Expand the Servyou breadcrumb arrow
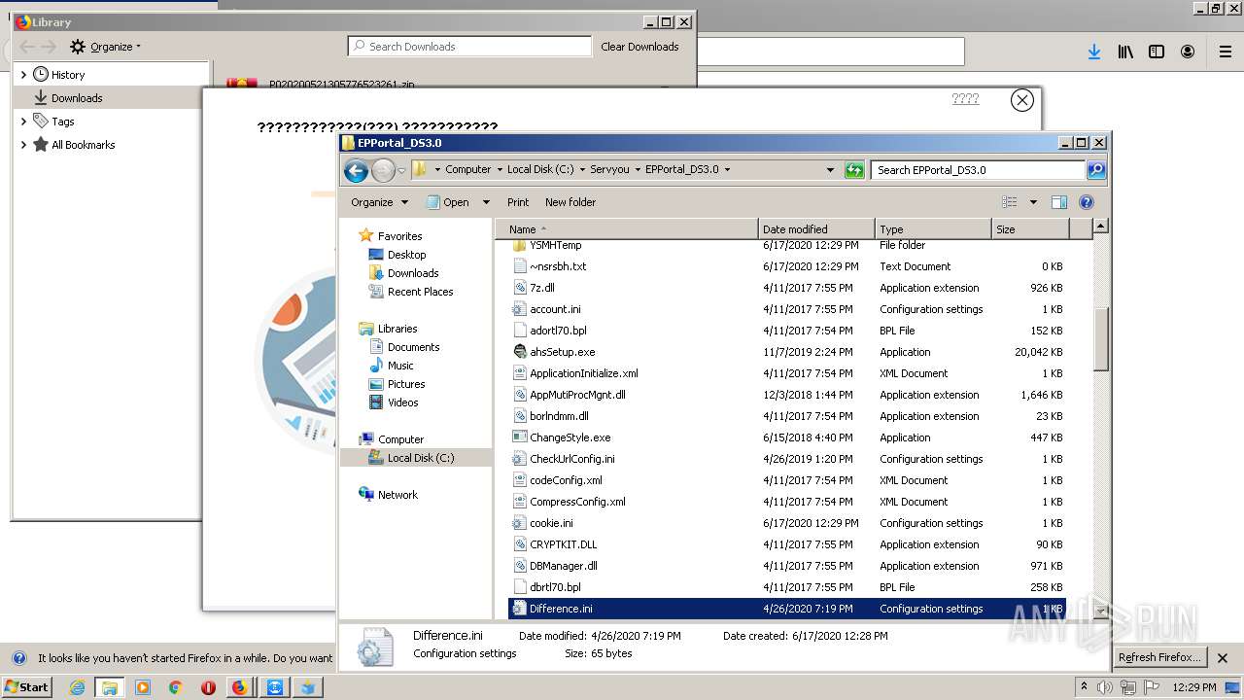 point(639,169)
